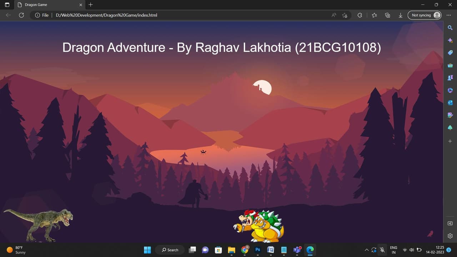Click the Edge icon on the taskbar

[310, 250]
